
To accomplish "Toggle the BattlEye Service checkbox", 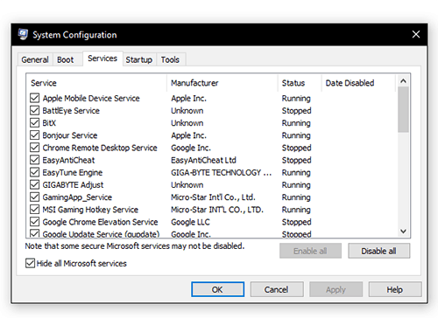I will pos(35,110).
